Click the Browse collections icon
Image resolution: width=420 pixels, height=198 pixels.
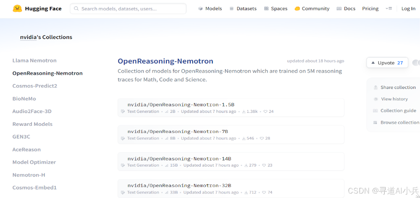click(375, 122)
